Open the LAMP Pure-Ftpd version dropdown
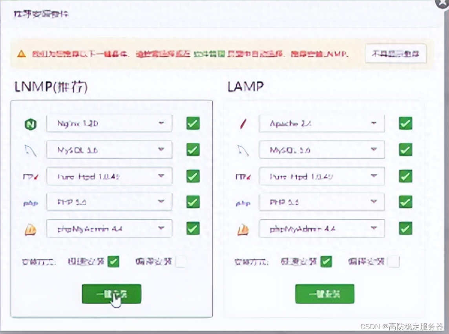The width and height of the screenshot is (449, 334). click(322, 176)
